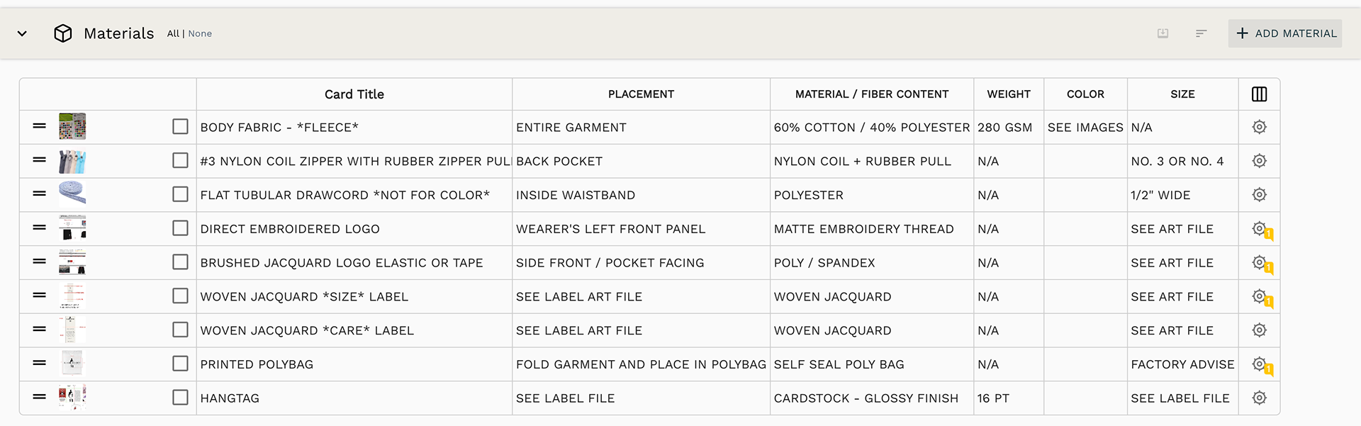Open the Body Fabric color swatch thumbnail

pyautogui.click(x=72, y=127)
